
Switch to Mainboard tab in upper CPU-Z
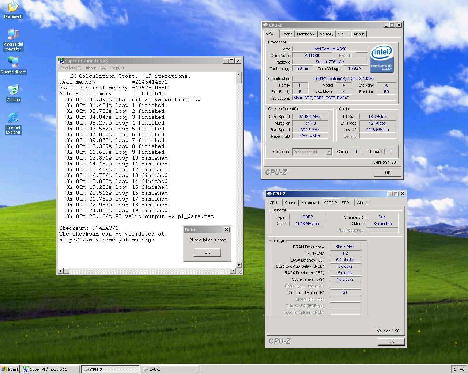[x=306, y=34]
